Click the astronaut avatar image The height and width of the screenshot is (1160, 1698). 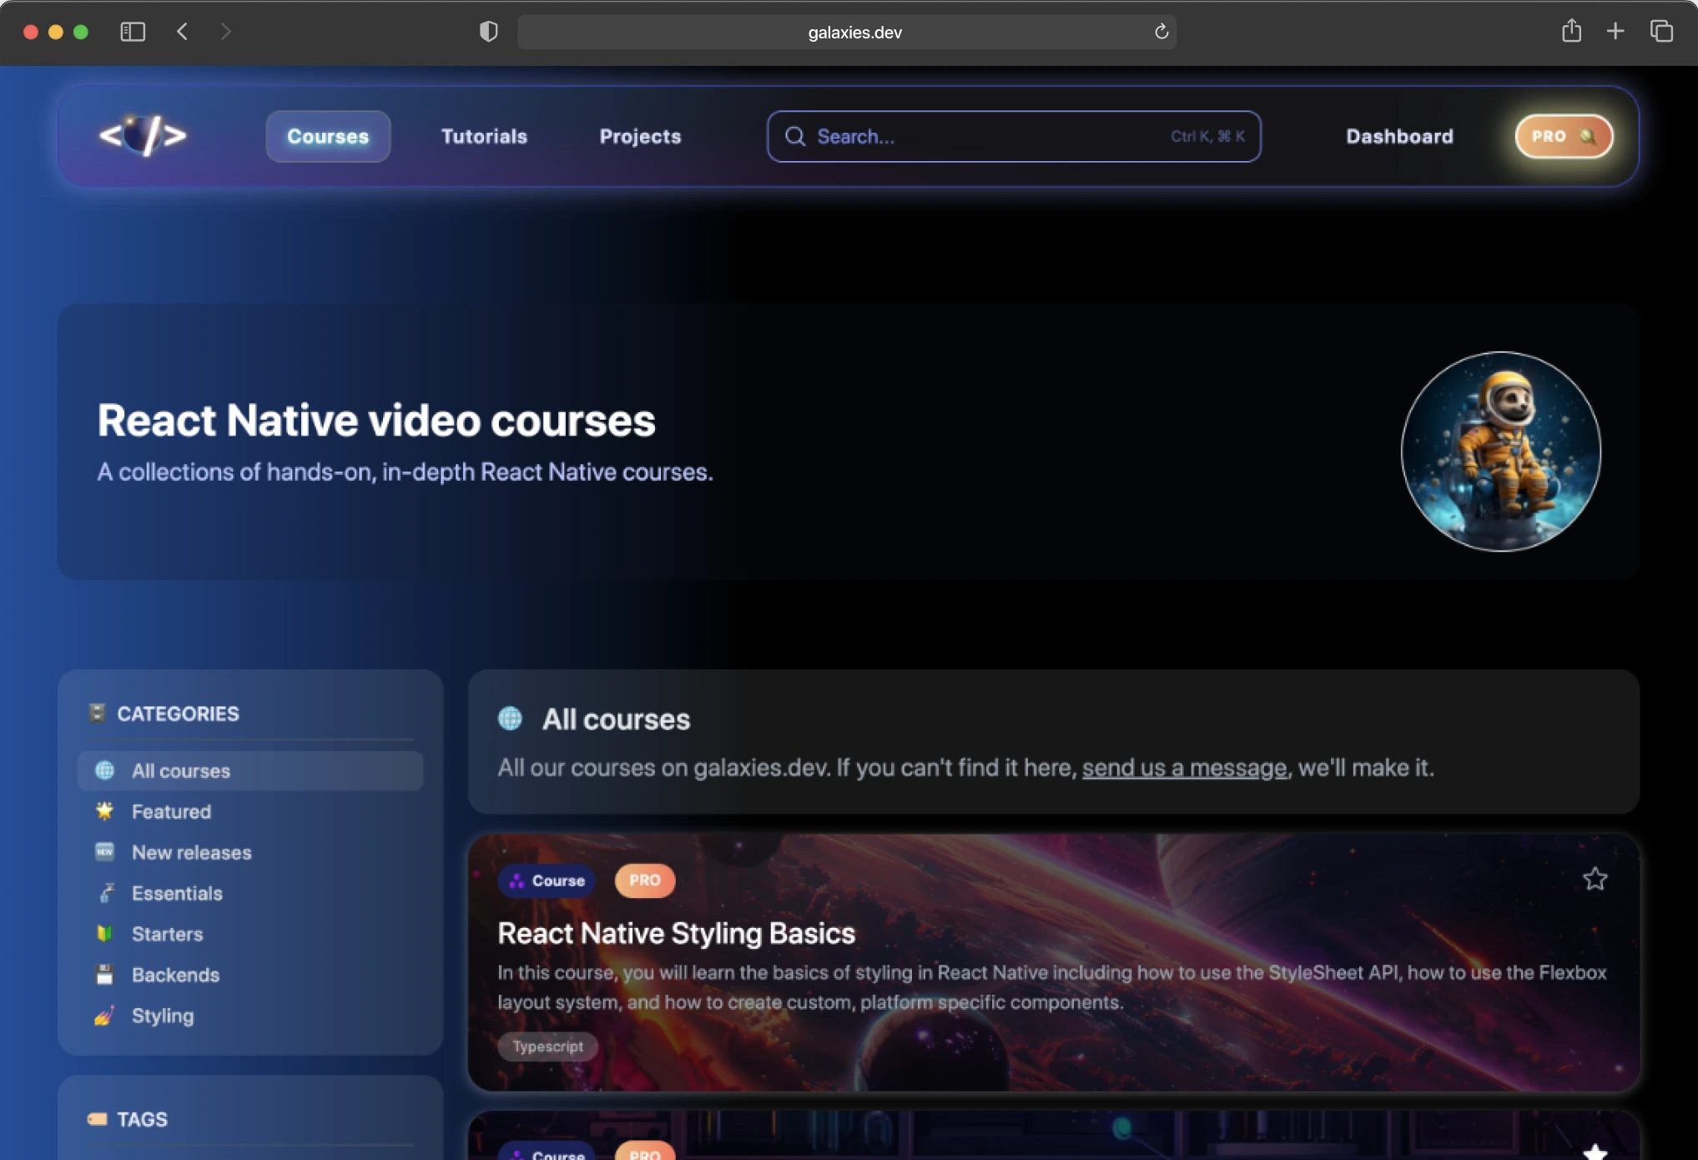[x=1499, y=451]
